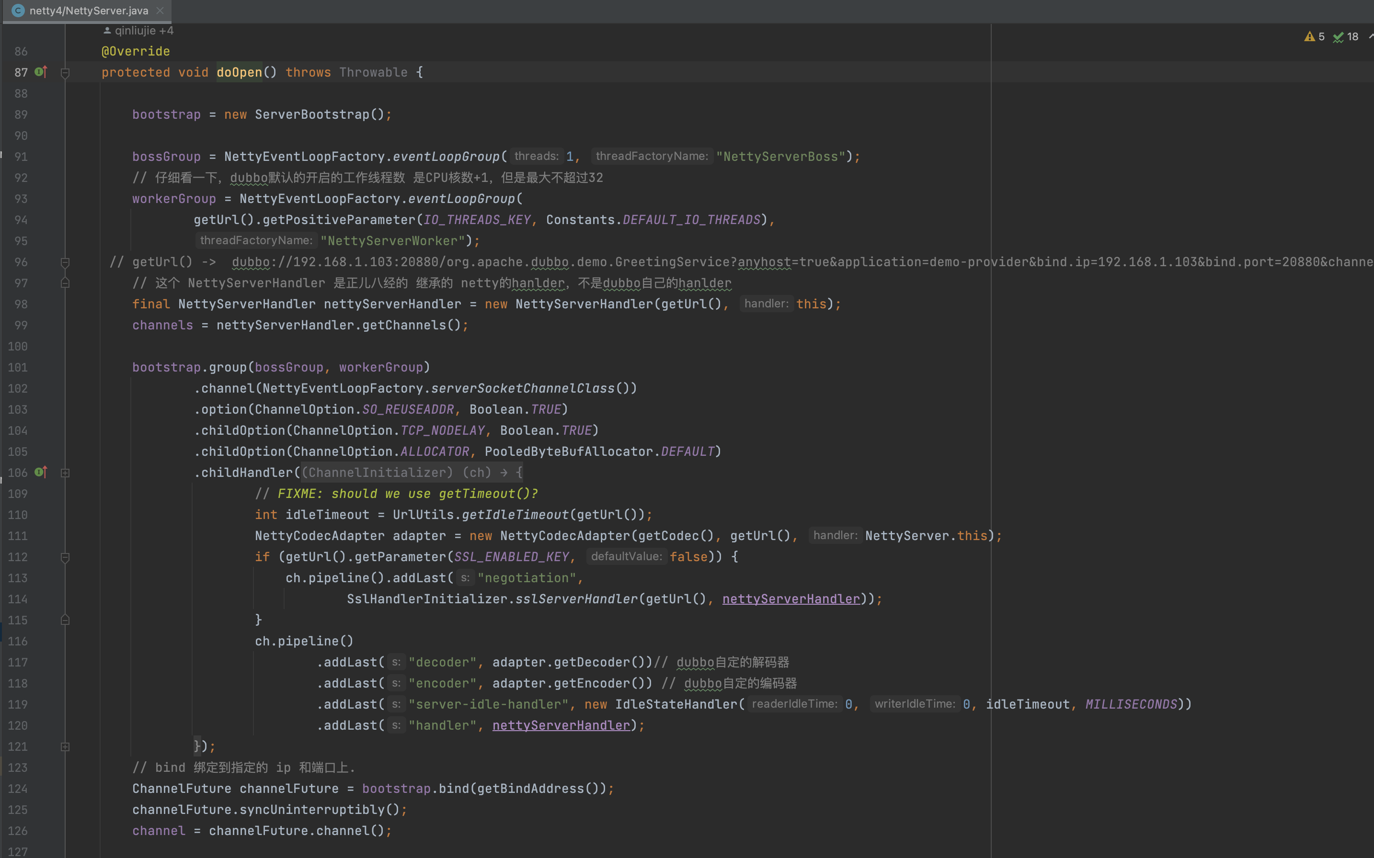The width and height of the screenshot is (1374, 858).
Task: Open the typo indicator showing 18
Action: click(1346, 37)
